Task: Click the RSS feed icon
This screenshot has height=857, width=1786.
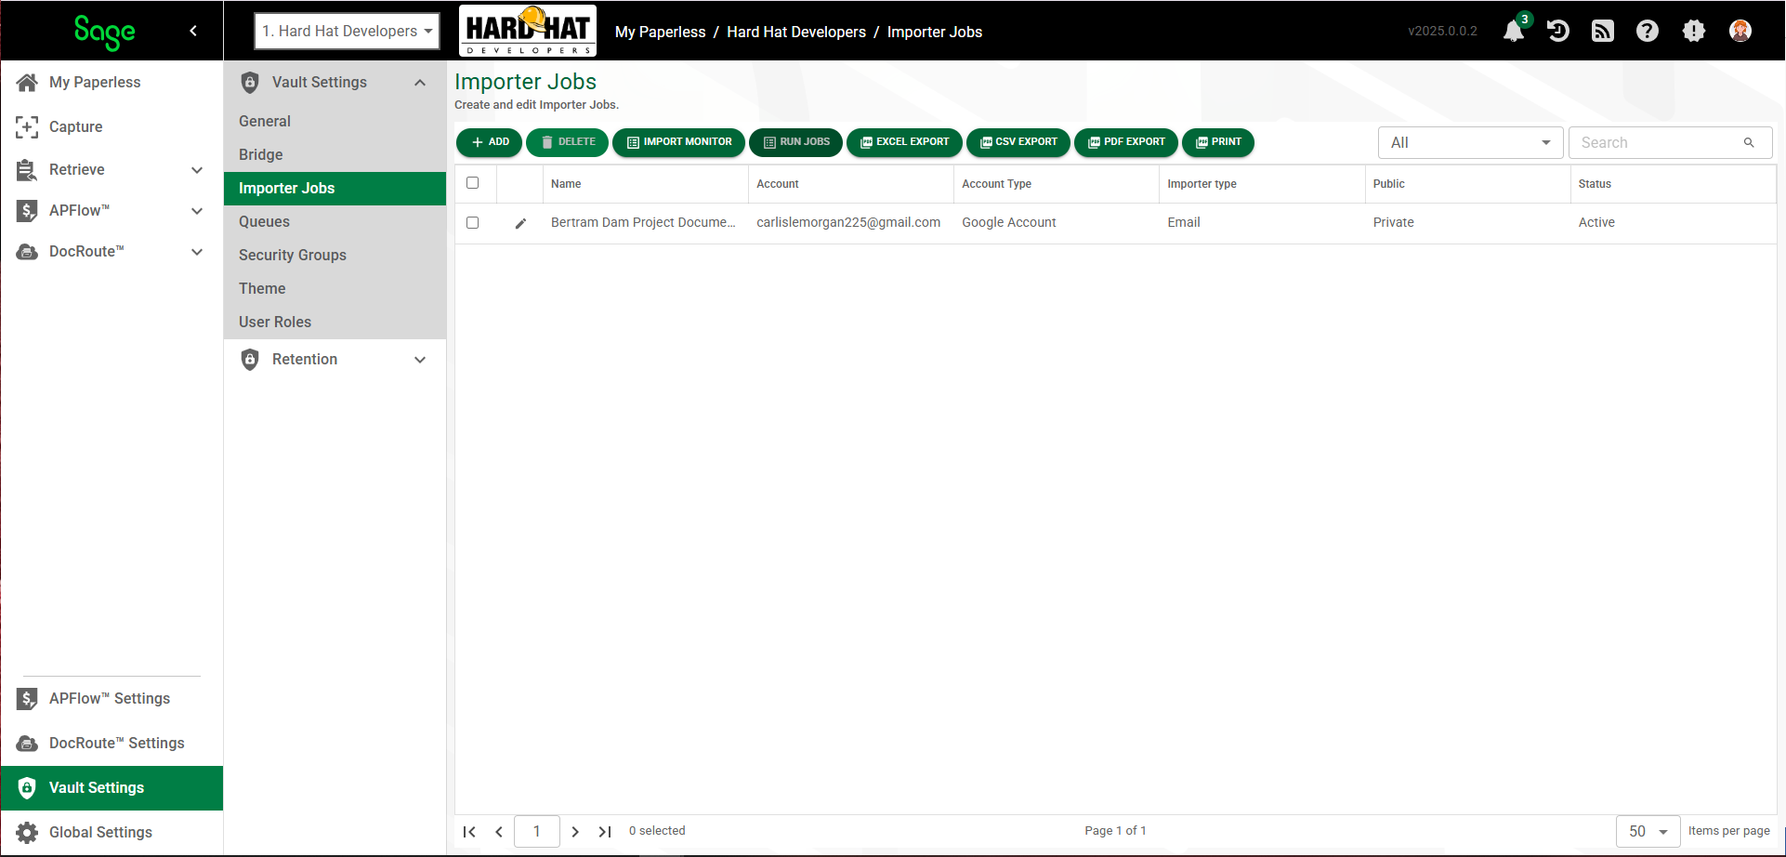Action: pyautogui.click(x=1603, y=31)
